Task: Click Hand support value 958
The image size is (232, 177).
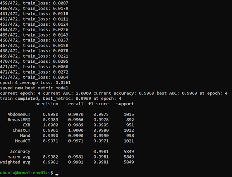Action: [130, 135]
